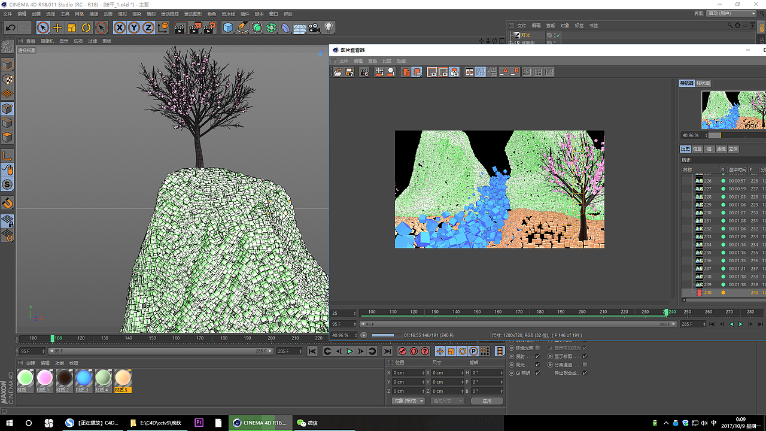Render to Picture Viewer
Image resolution: width=766 pixels, height=431 pixels.
click(195, 28)
